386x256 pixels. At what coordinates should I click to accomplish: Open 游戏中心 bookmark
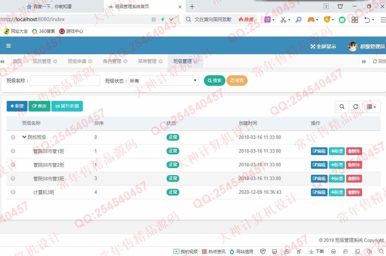pyautogui.click(x=71, y=31)
